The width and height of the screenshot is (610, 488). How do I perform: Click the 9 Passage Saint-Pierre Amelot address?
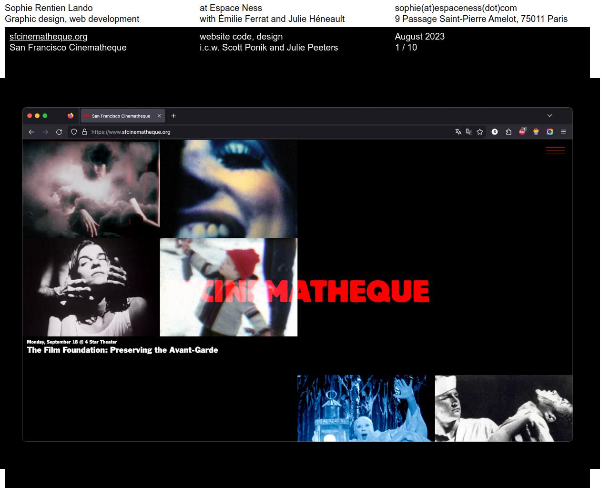tap(481, 19)
